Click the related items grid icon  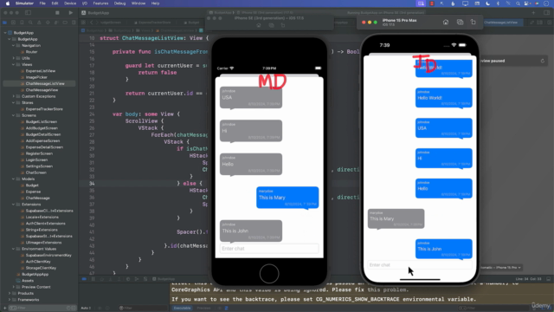[84, 23]
